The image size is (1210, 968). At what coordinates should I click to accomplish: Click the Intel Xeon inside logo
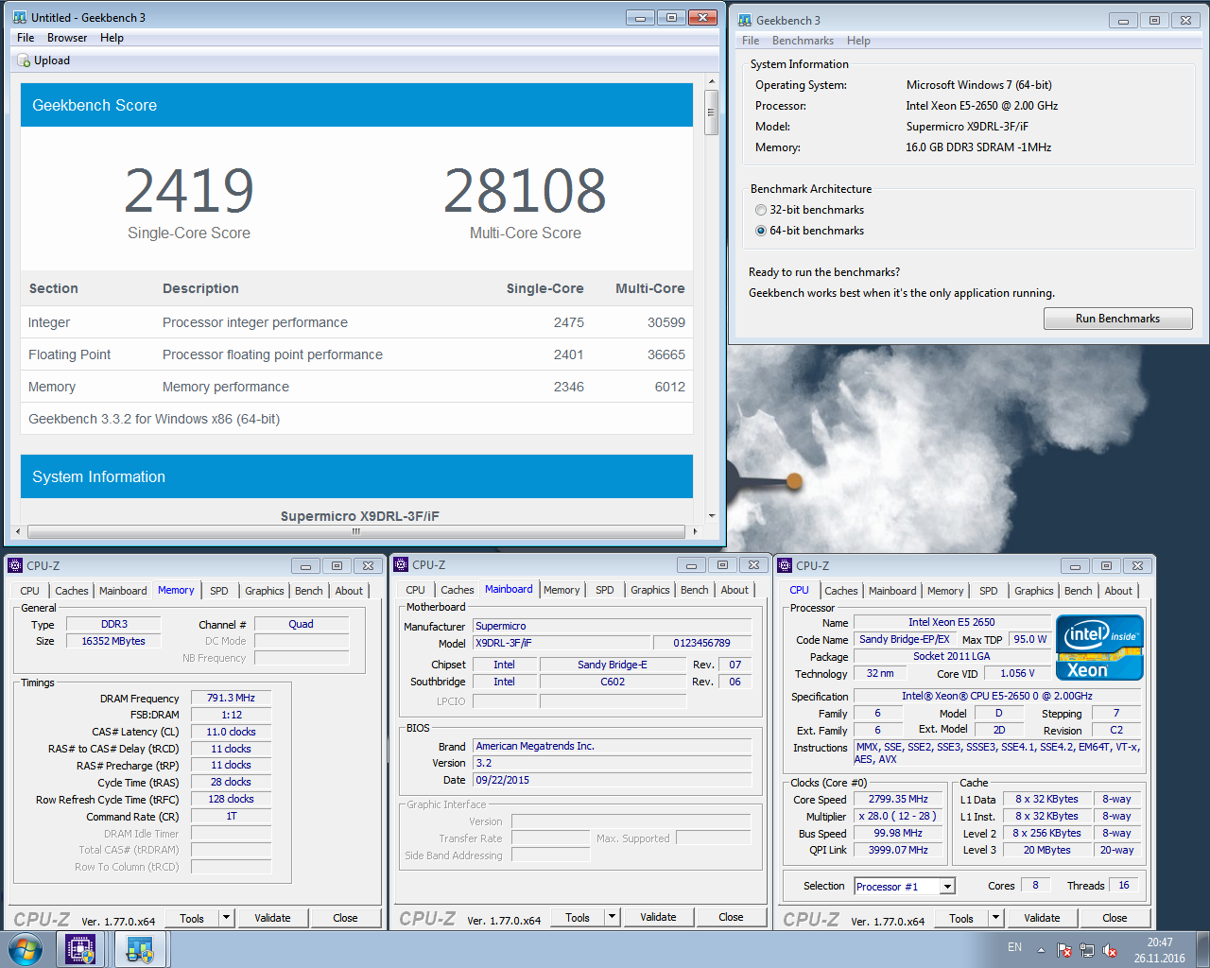pyautogui.click(x=1099, y=648)
